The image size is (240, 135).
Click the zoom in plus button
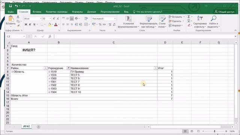[x=226, y=131]
